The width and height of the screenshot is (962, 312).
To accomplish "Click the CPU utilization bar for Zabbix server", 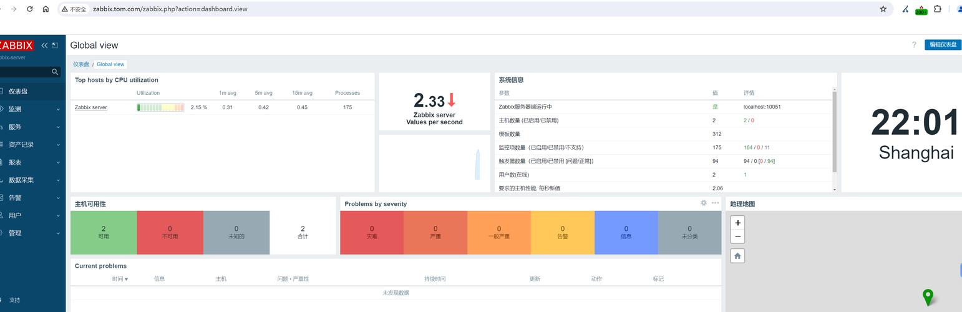I will (160, 107).
